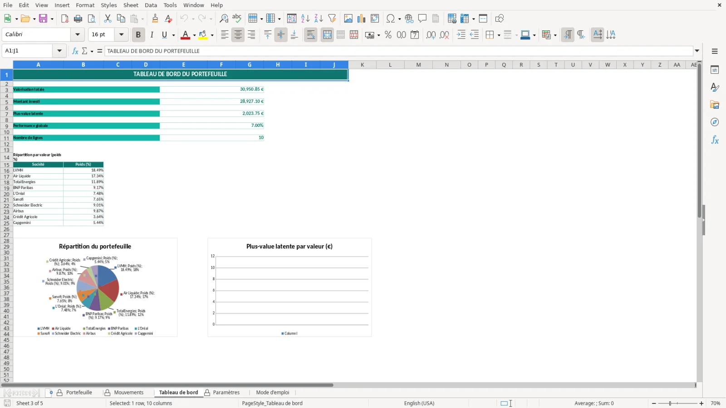This screenshot has width=726, height=408.
Task: Adjust the zoom slider
Action: click(670, 403)
